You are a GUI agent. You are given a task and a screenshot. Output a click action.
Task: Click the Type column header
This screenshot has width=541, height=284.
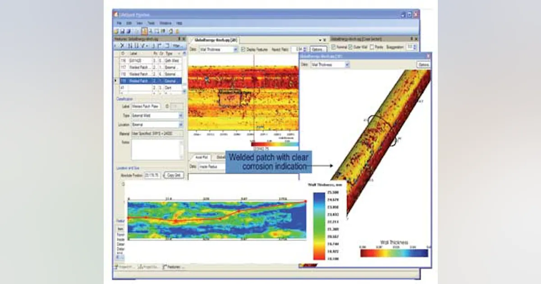point(173,54)
